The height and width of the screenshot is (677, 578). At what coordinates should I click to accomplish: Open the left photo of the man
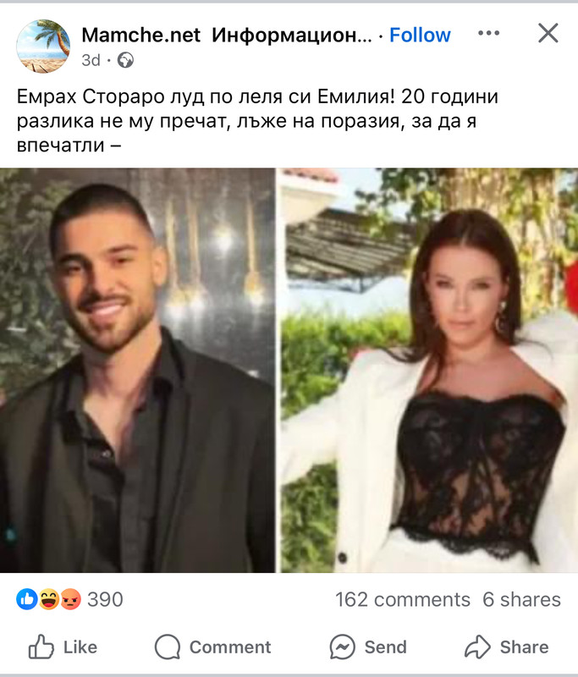pos(137,371)
